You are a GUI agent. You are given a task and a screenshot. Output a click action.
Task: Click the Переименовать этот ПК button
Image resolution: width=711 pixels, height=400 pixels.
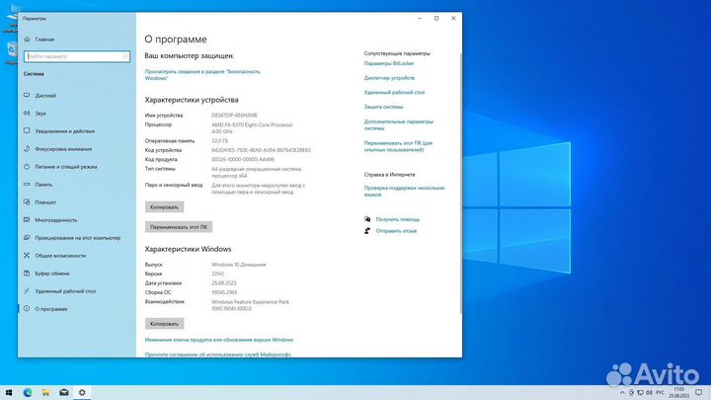click(x=178, y=226)
